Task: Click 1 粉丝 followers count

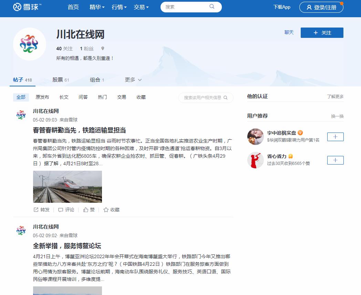Action: tap(87, 49)
